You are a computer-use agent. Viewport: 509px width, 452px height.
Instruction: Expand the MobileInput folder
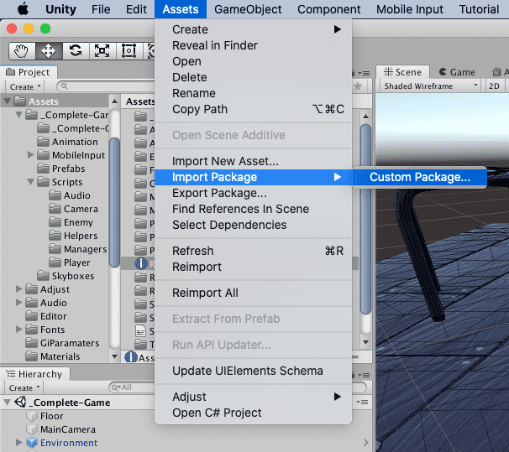coord(31,155)
